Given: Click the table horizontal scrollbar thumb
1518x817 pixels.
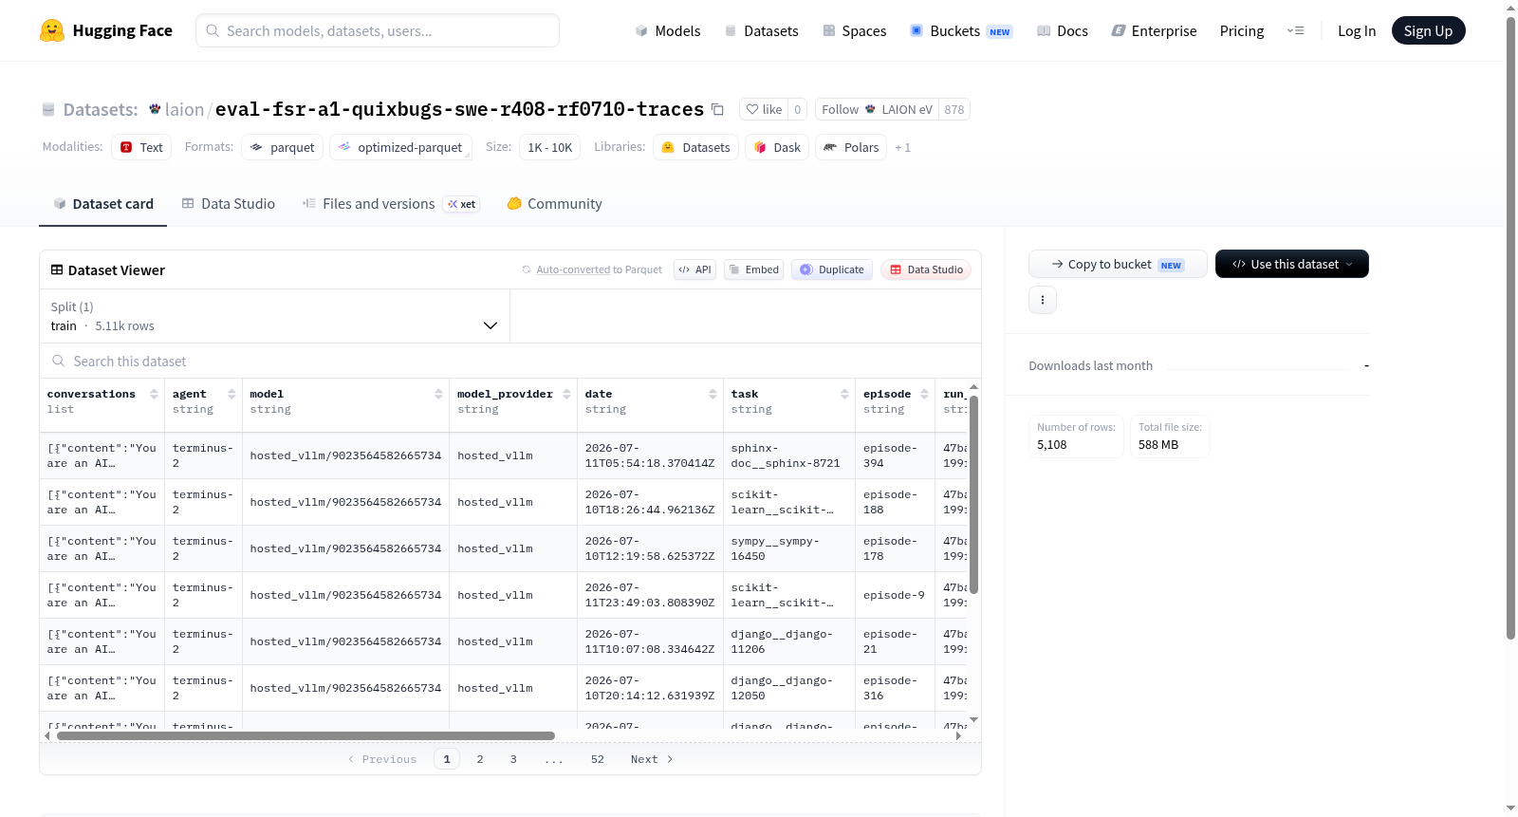Looking at the screenshot, I should point(305,735).
